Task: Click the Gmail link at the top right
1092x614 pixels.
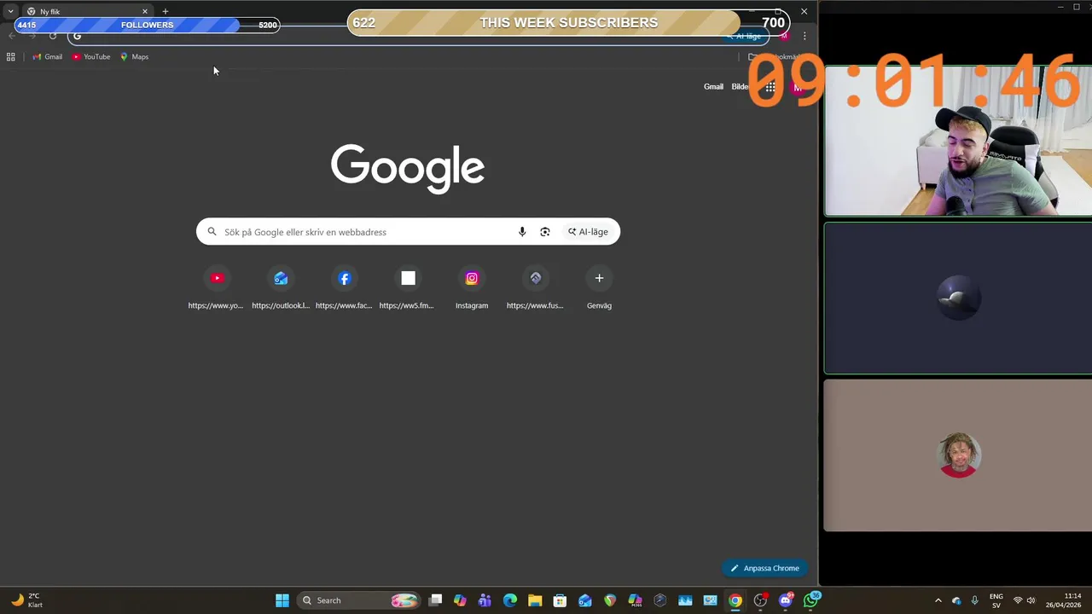Action: (713, 87)
